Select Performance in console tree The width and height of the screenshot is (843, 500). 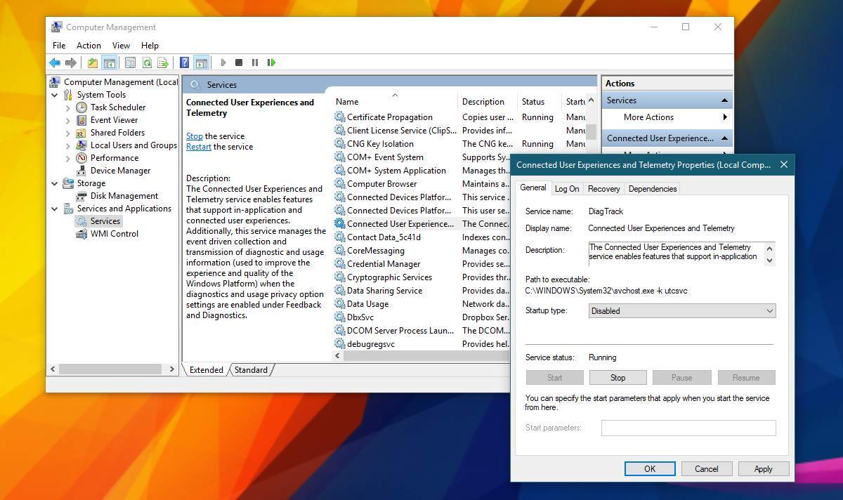115,158
